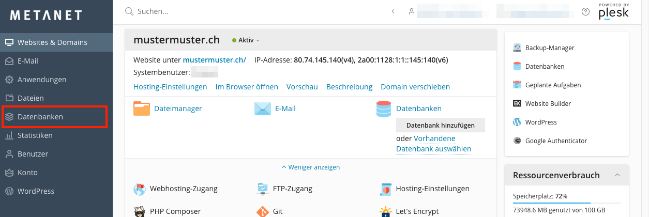Open the Aktiv status dropdown
Viewport: 649px width, 217px height.
[x=246, y=40]
